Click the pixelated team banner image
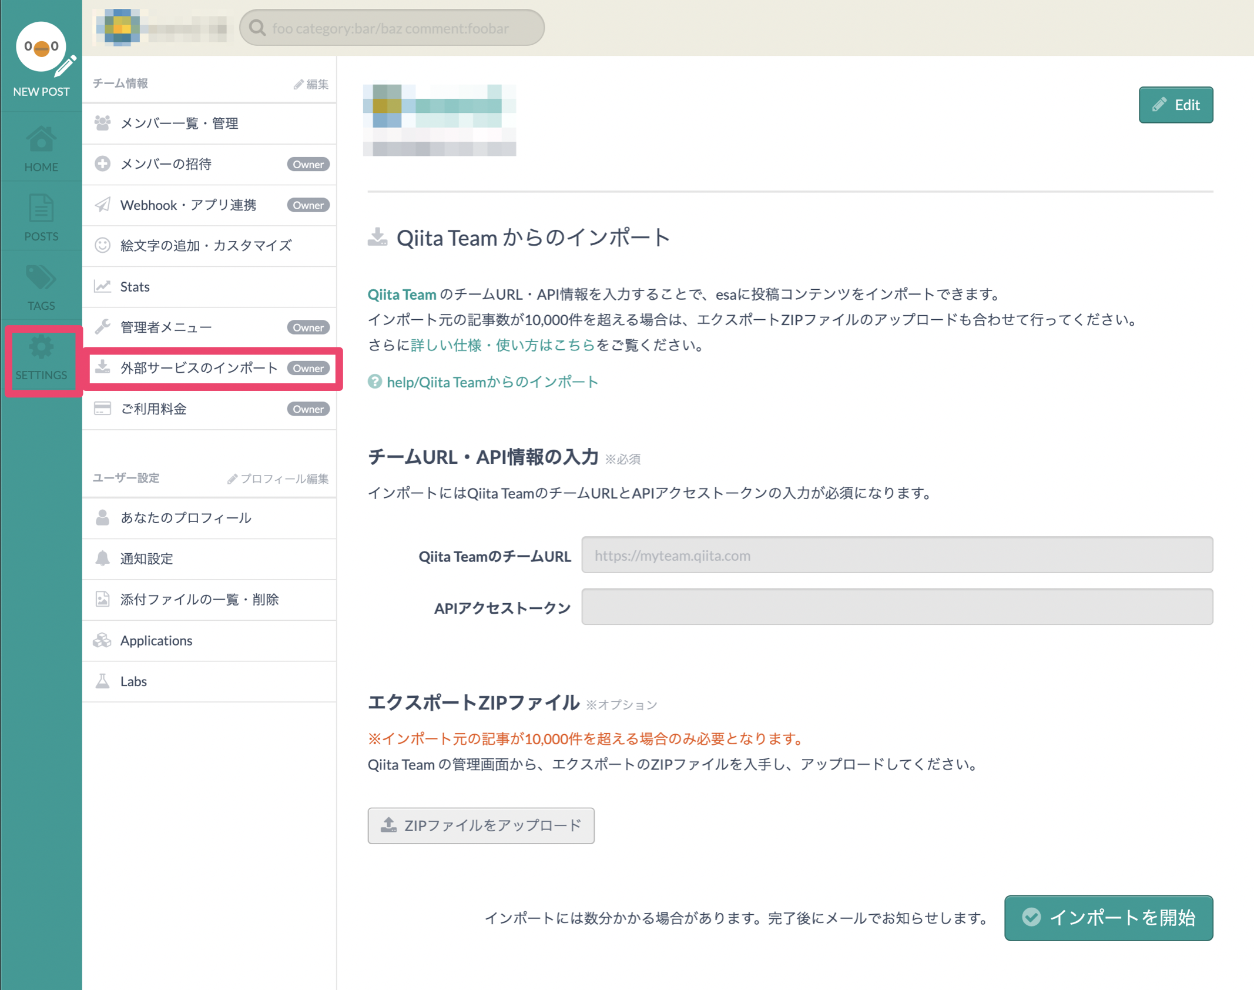1254x990 pixels. pos(440,120)
